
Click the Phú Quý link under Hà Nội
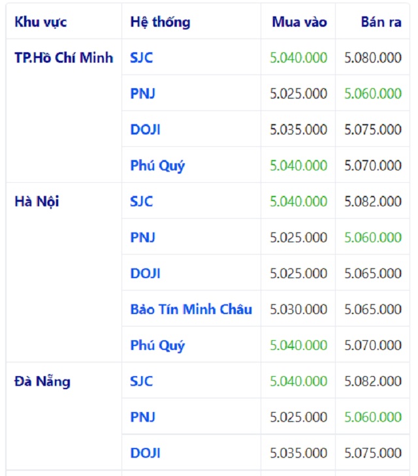157,345
